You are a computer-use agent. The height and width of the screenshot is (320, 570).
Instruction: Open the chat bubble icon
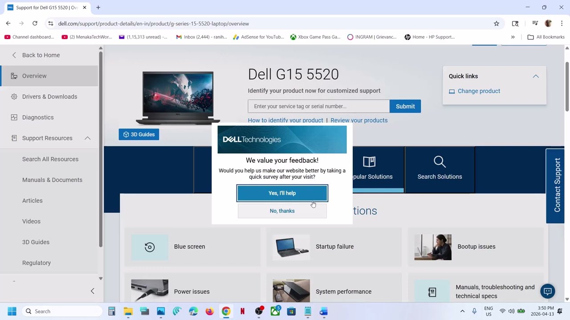[x=548, y=291]
